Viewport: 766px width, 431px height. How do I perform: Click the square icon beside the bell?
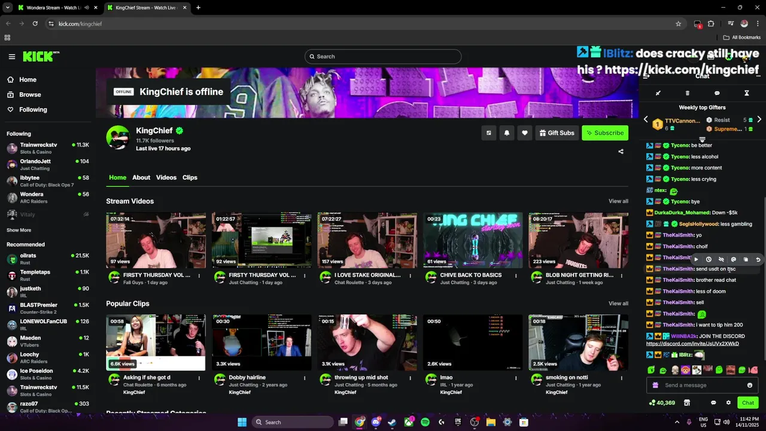pos(488,133)
